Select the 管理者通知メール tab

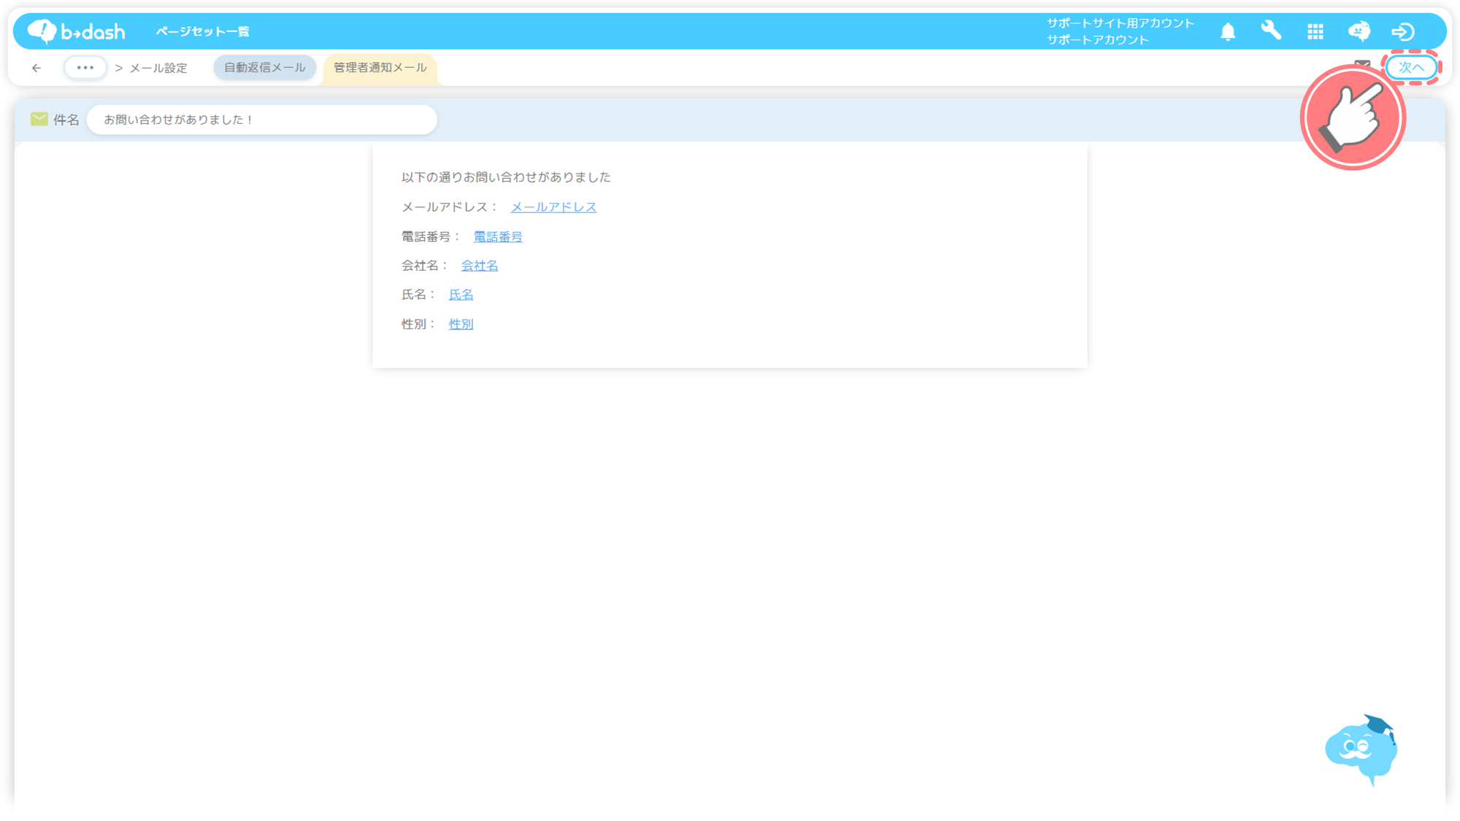pos(380,67)
